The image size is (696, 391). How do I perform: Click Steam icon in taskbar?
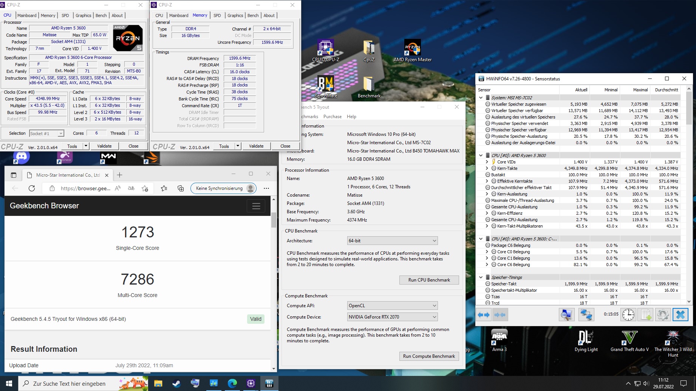tap(176, 383)
